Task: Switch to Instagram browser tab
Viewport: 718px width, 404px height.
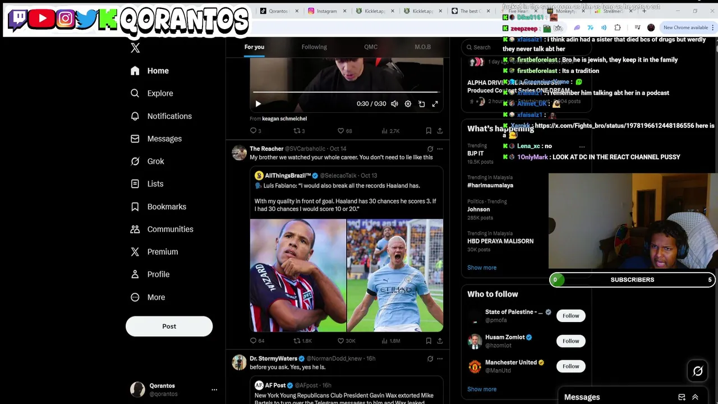Action: [327, 11]
